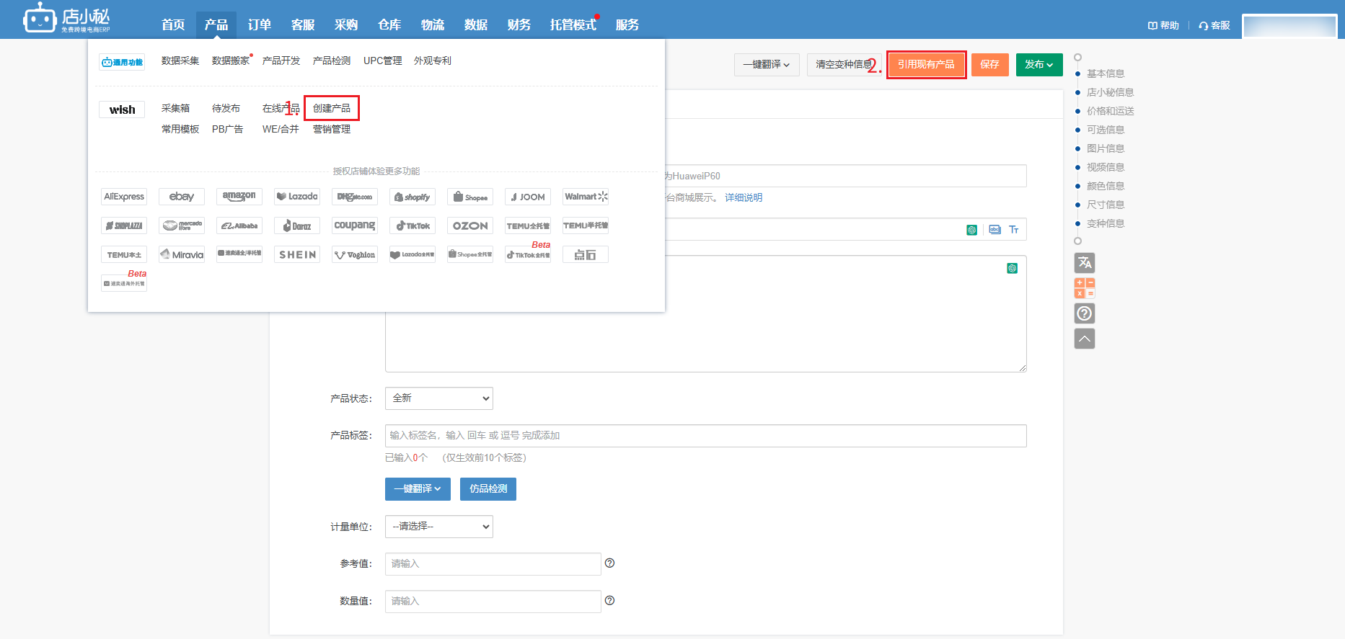Select the TikTok platform logo
Screen dimensions: 1345x639
413,225
